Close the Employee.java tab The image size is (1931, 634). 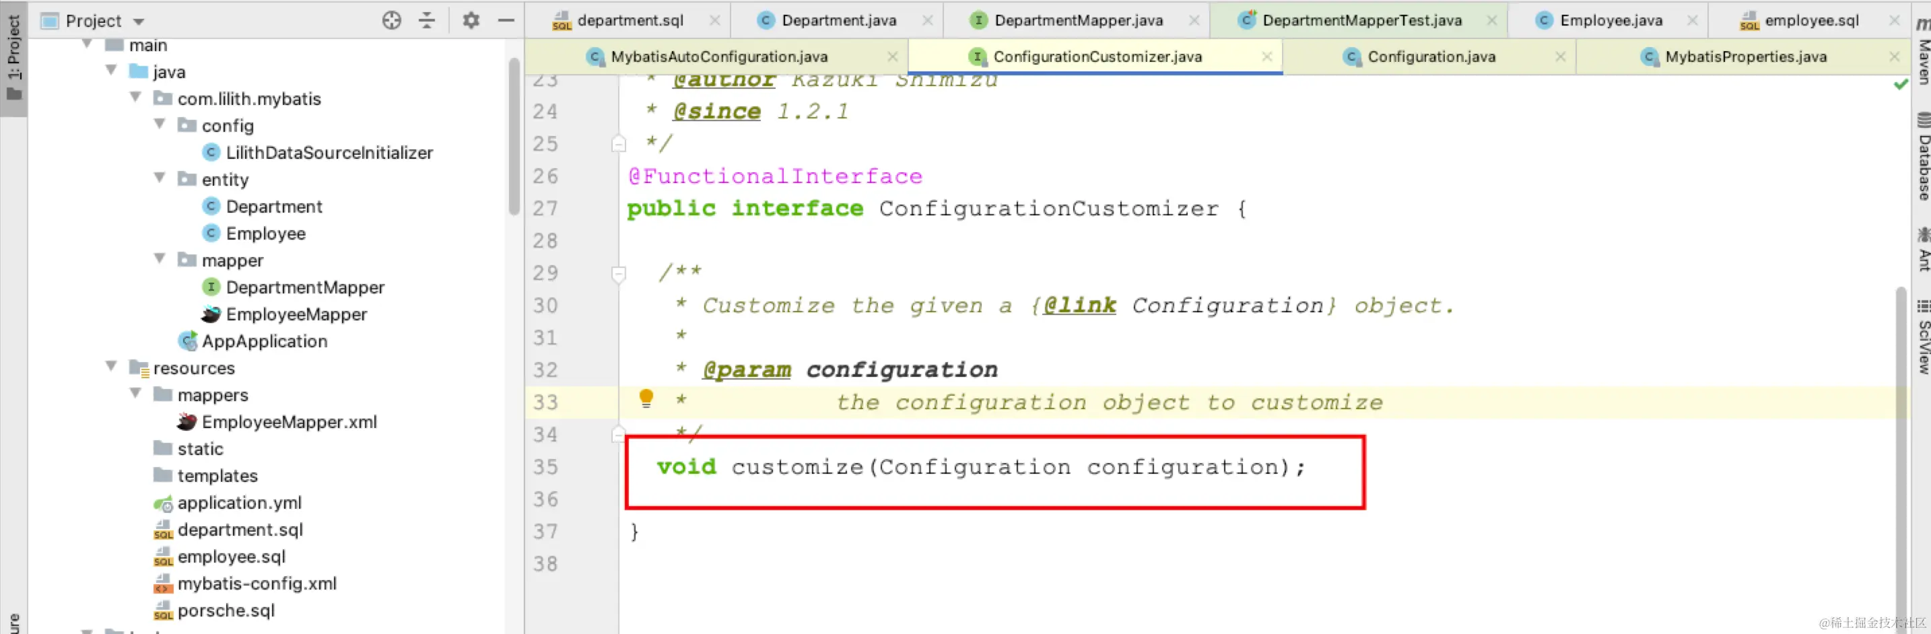click(x=1692, y=20)
